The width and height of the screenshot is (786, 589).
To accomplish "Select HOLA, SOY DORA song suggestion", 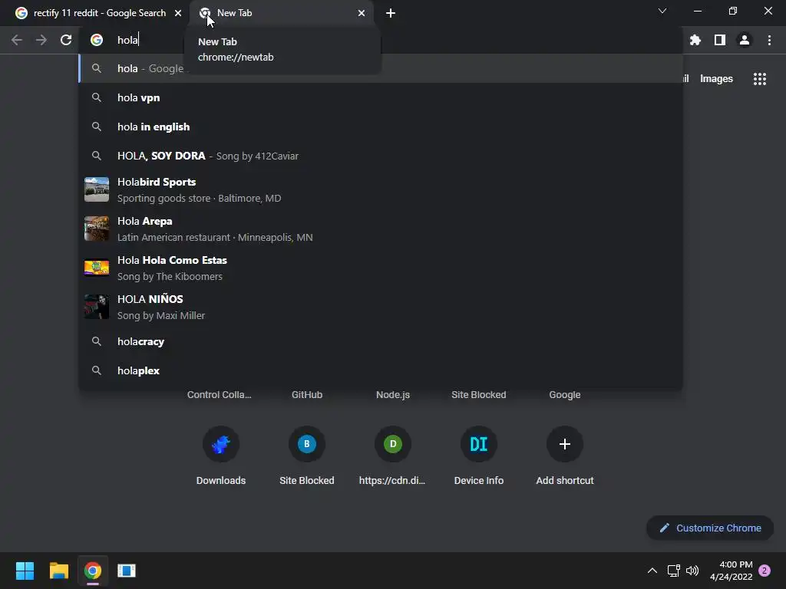I will tap(381, 156).
